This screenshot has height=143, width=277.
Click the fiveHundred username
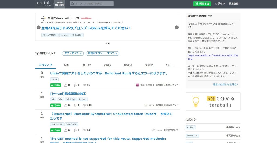[x=147, y=85]
